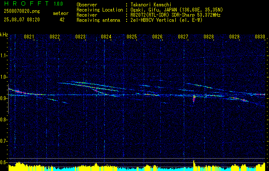Click the Observer label
Viewport: 269px width, 171px height.
tap(87, 5)
